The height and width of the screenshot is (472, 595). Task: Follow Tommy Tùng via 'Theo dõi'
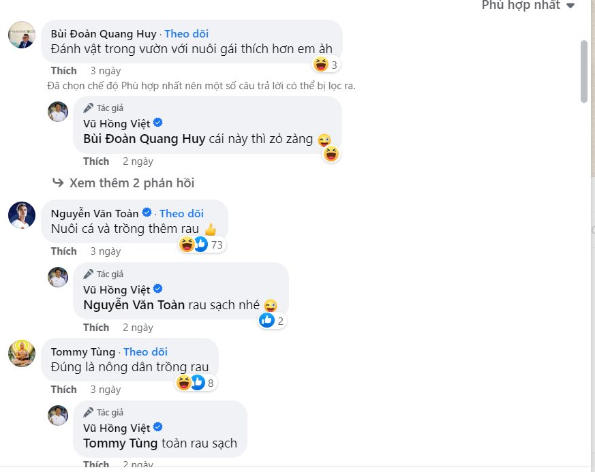[145, 352]
